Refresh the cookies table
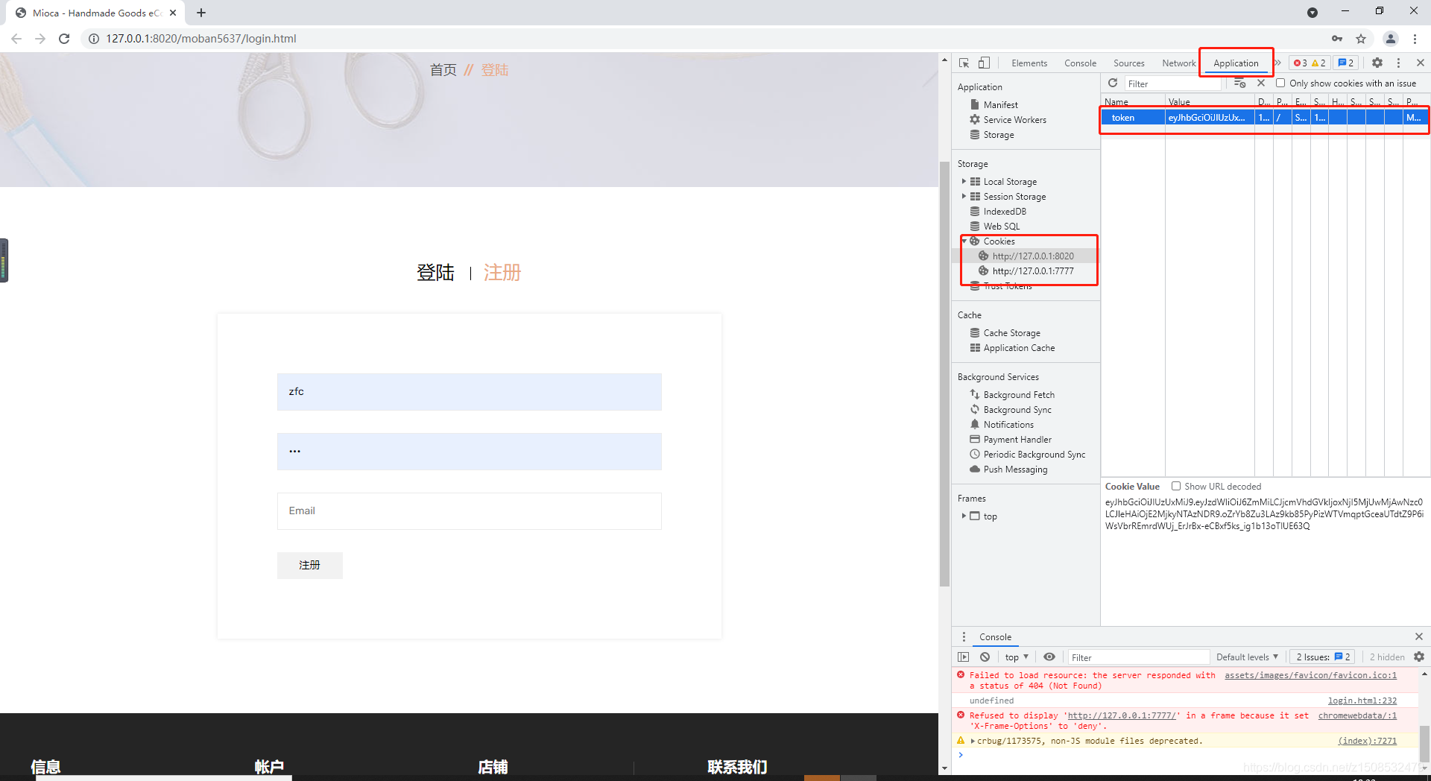The width and height of the screenshot is (1431, 781). (1113, 83)
